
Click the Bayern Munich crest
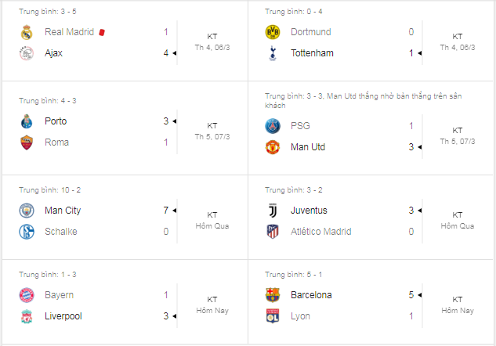[x=27, y=295]
